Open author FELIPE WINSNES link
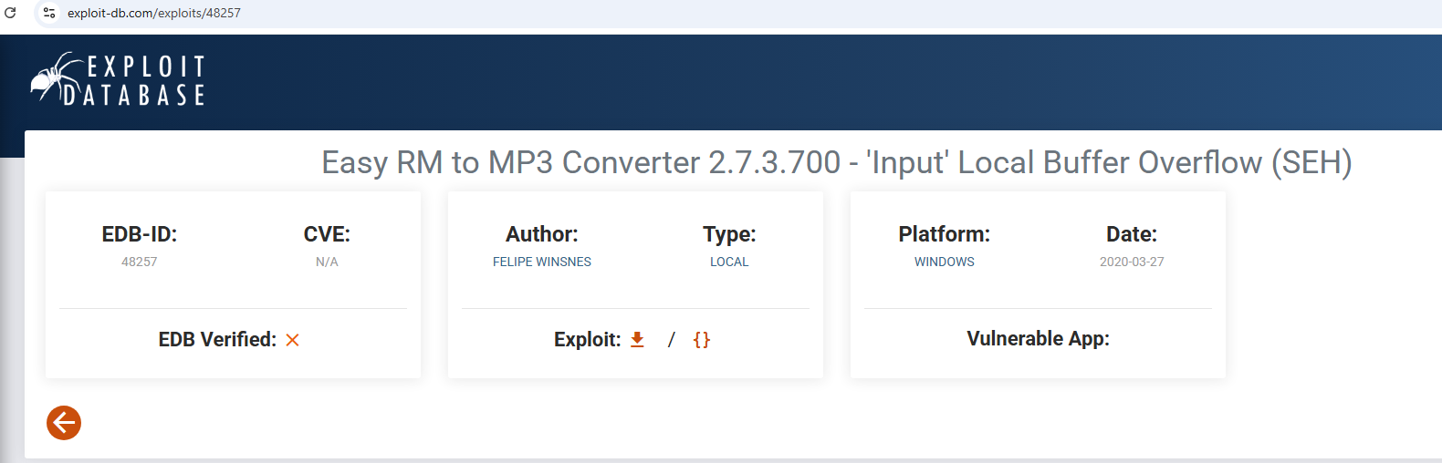 (541, 262)
